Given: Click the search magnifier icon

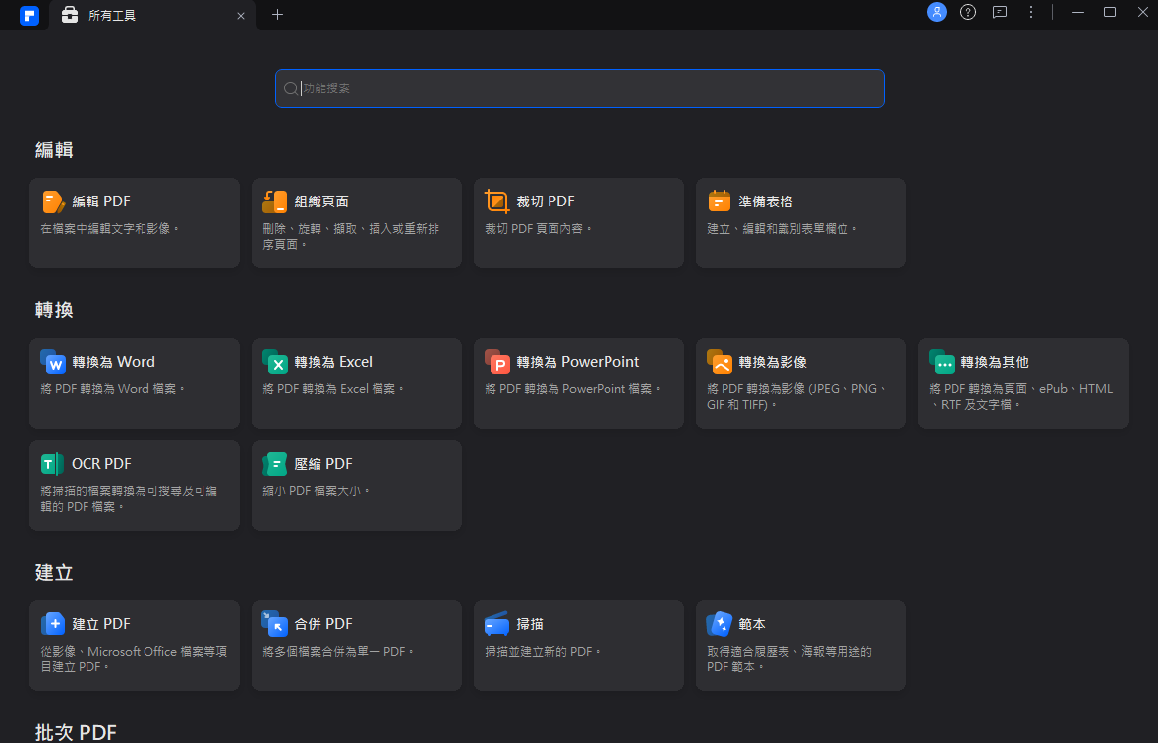Looking at the screenshot, I should (x=291, y=88).
